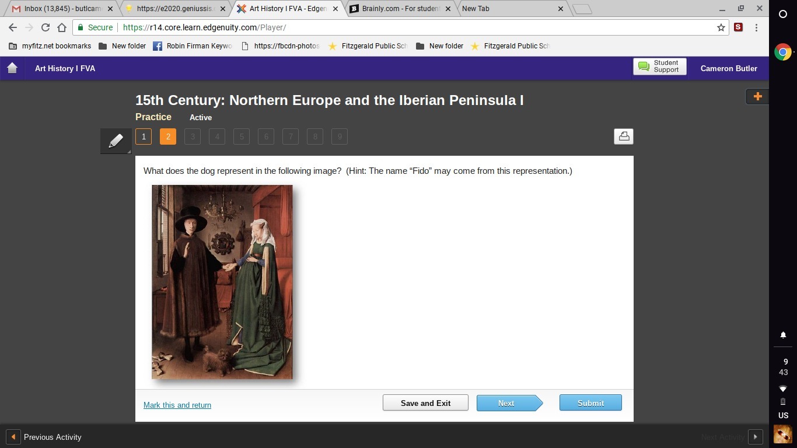Close the New Tab tab
The width and height of the screenshot is (797, 448).
(x=561, y=9)
